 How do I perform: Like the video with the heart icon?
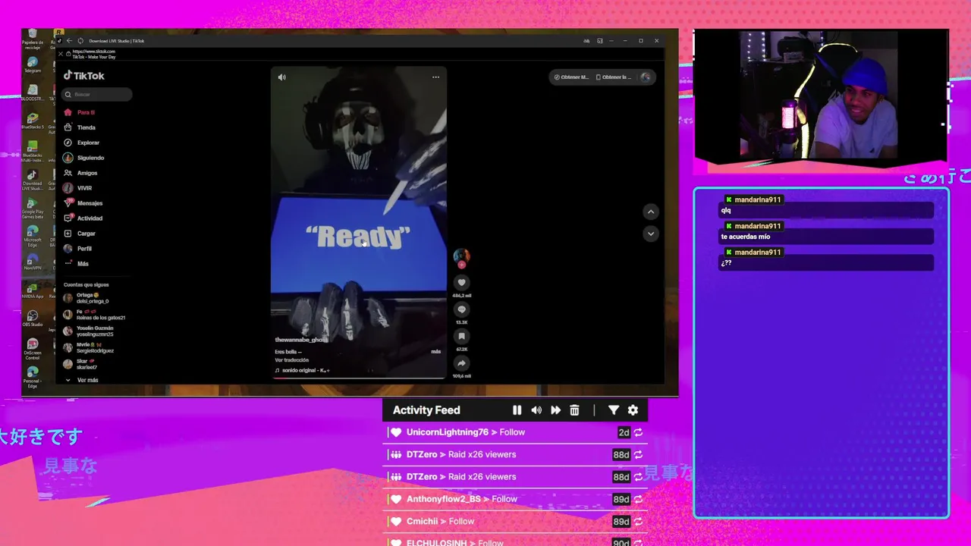click(x=461, y=282)
